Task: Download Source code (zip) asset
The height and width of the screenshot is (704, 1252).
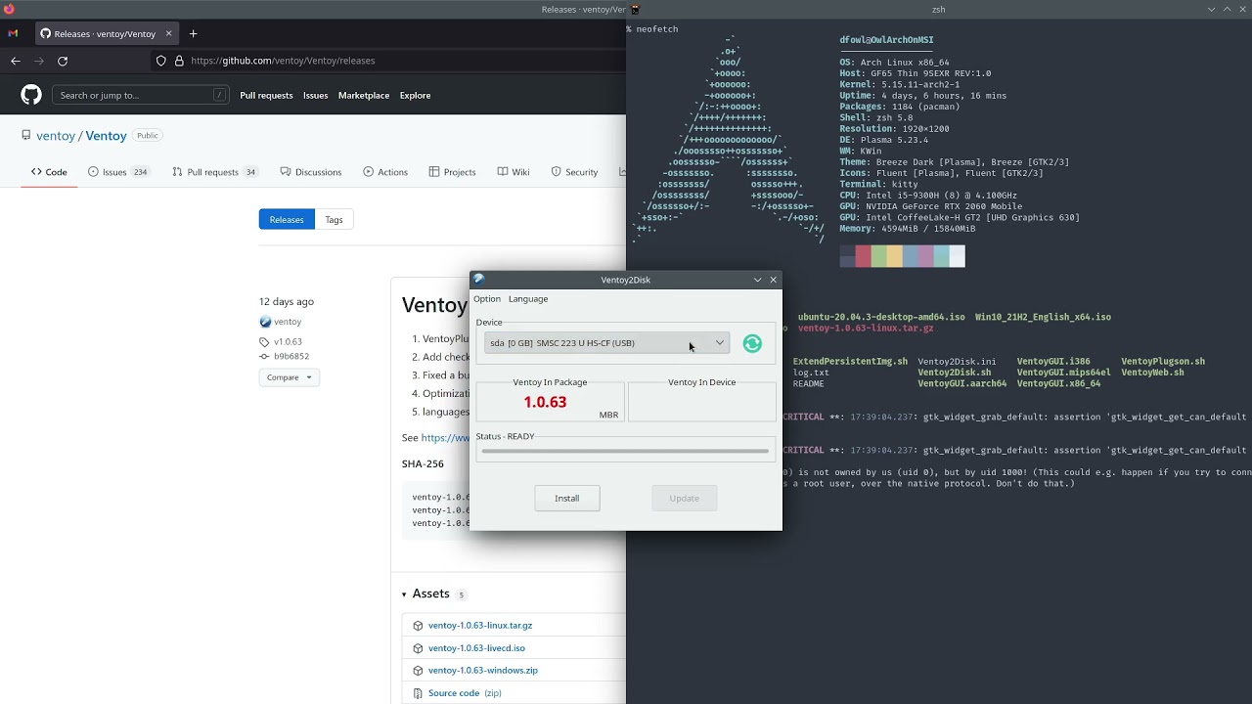Action: [x=465, y=693]
